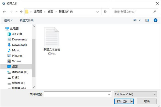Open the 组织 menu
This screenshot has height=107, width=161.
click(x=8, y=20)
